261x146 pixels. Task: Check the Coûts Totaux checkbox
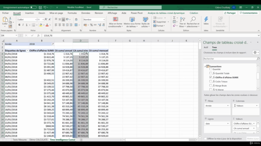click(x=210, y=82)
